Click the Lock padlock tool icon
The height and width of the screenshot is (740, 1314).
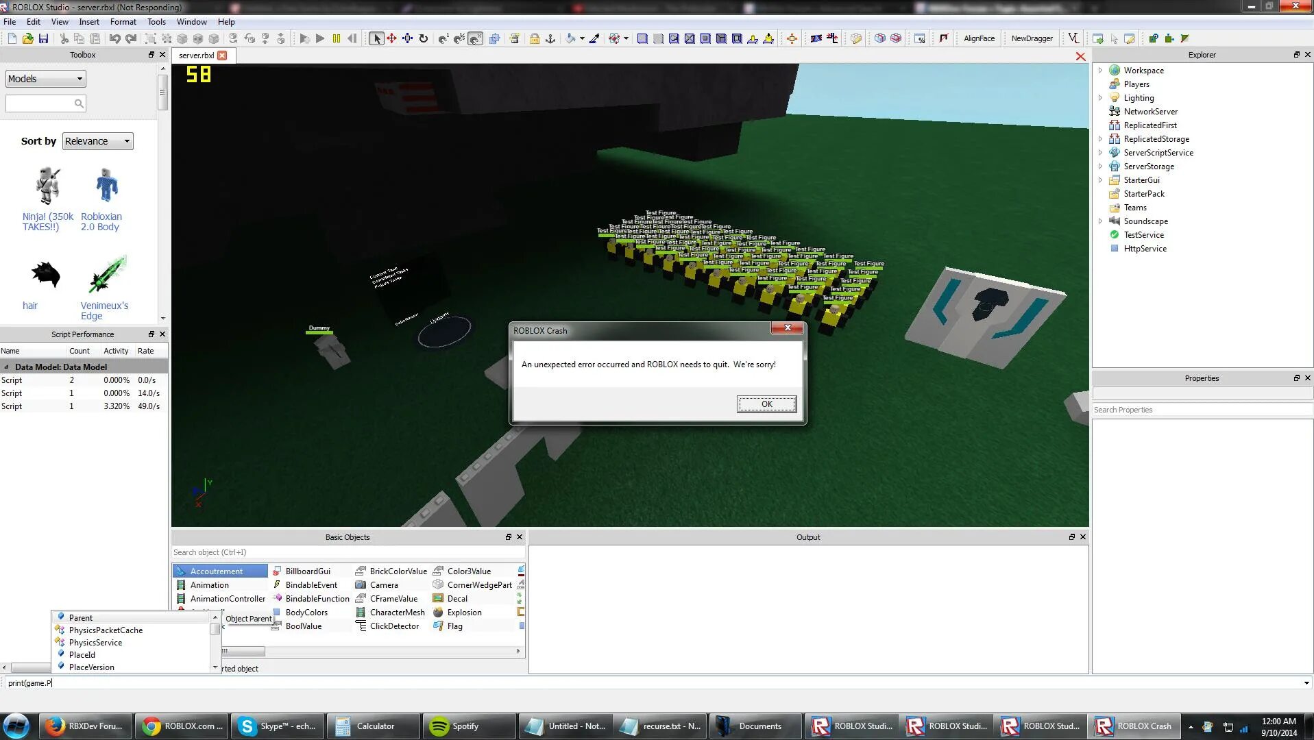(x=535, y=38)
